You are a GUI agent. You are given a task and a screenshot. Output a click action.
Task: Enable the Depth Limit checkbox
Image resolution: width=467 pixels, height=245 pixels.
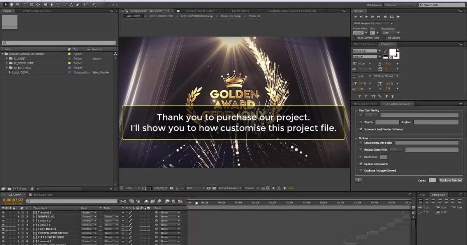[361, 157]
